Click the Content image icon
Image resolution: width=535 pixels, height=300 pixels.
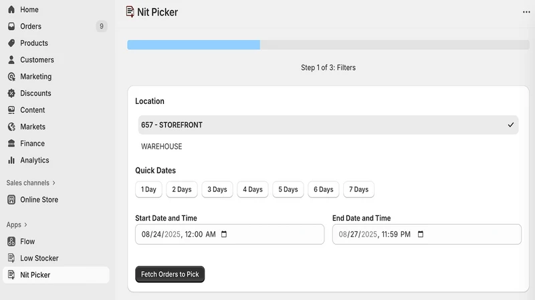11,110
